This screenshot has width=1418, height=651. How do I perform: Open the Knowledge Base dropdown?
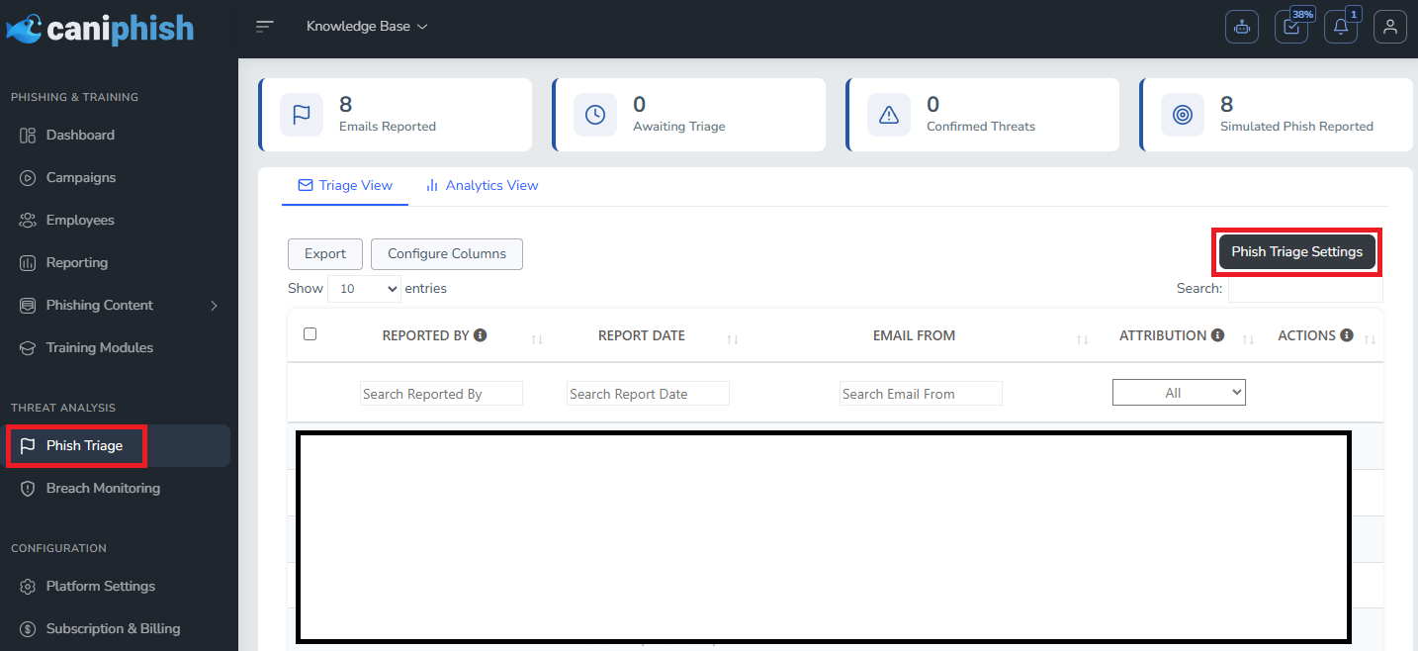pos(367,27)
